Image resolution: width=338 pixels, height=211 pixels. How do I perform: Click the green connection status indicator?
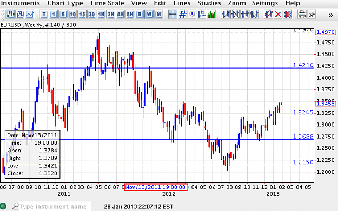tap(3, 206)
